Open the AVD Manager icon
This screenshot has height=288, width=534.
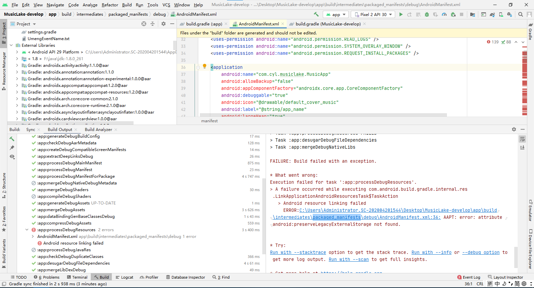[x=501, y=14]
